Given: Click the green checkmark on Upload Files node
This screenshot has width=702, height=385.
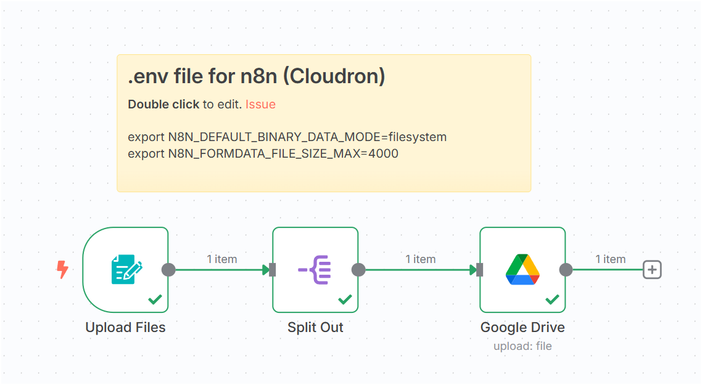Looking at the screenshot, I should (155, 299).
